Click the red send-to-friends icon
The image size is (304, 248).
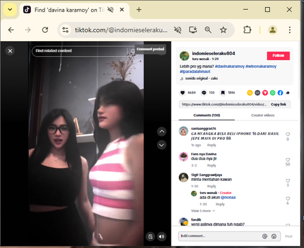[265, 93]
